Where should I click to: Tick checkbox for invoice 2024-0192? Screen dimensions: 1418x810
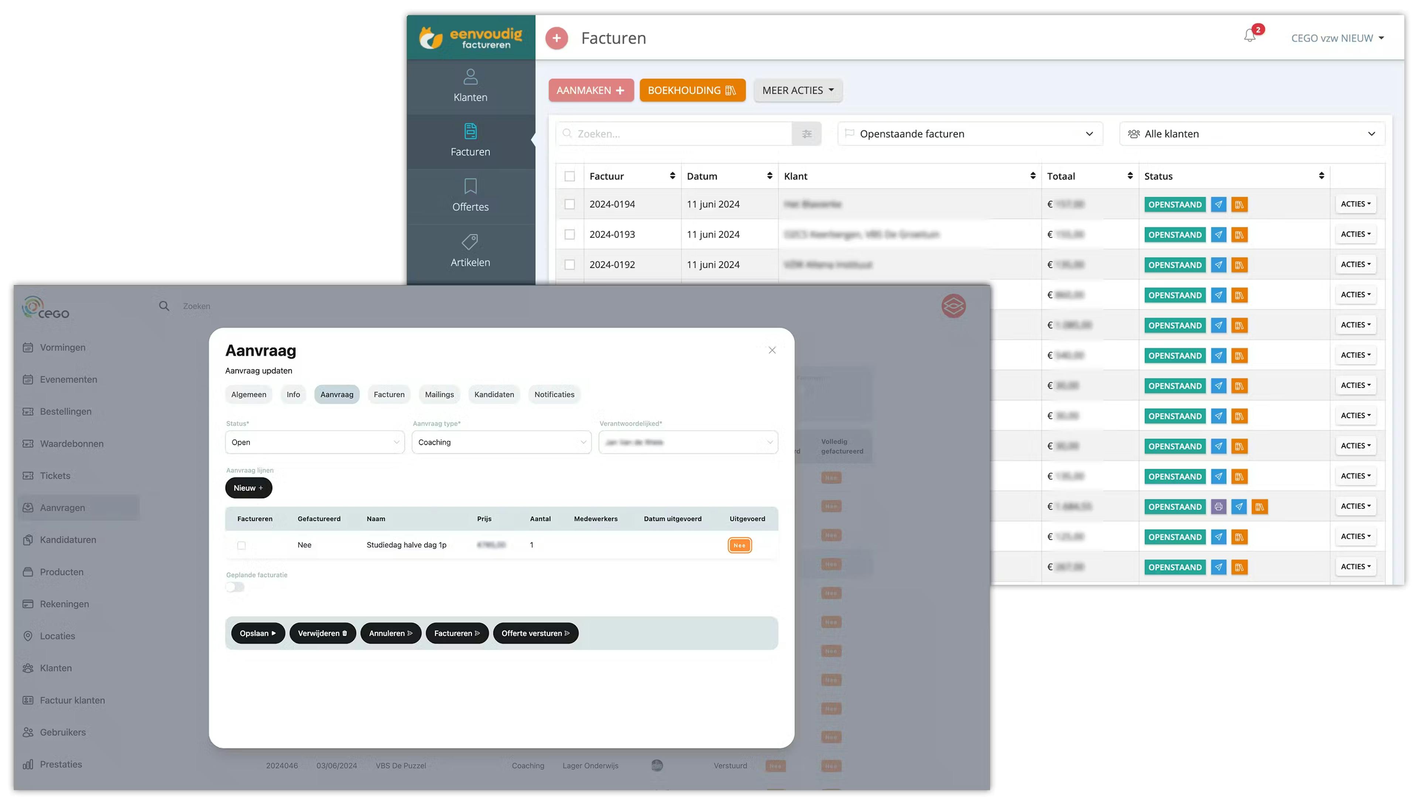pyautogui.click(x=569, y=265)
